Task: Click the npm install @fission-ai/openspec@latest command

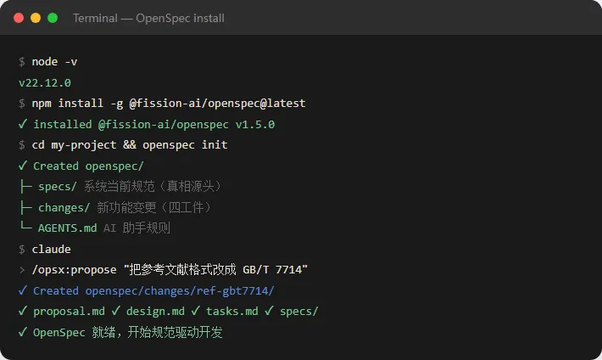Action: click(x=169, y=103)
